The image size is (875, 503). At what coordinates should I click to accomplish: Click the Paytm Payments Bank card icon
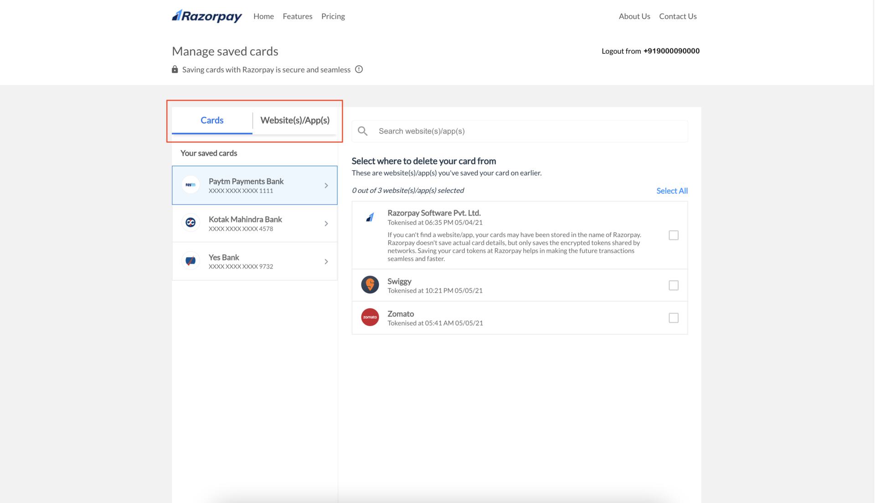[191, 185]
